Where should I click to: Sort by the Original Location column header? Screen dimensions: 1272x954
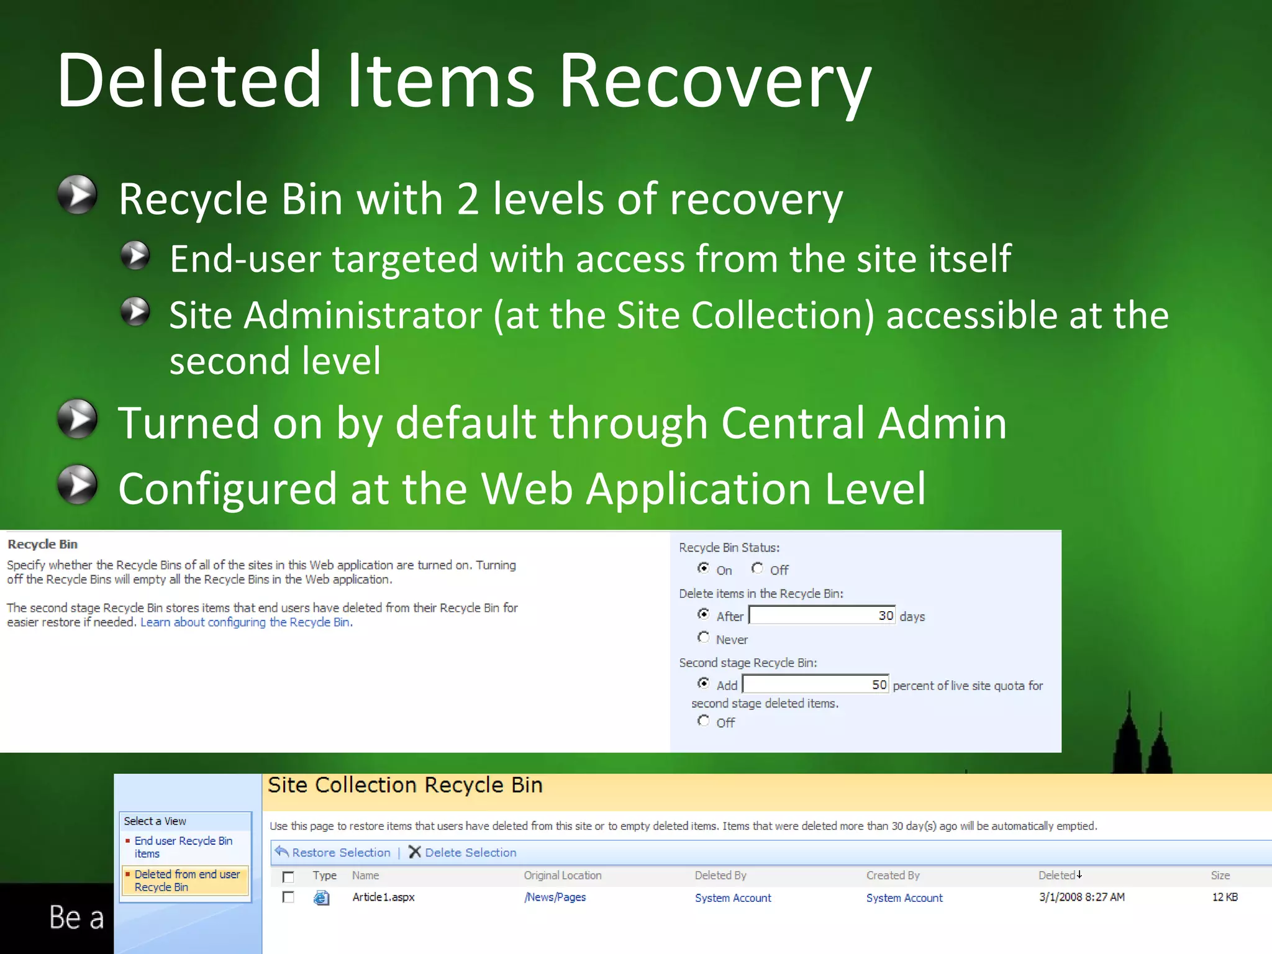tap(563, 876)
